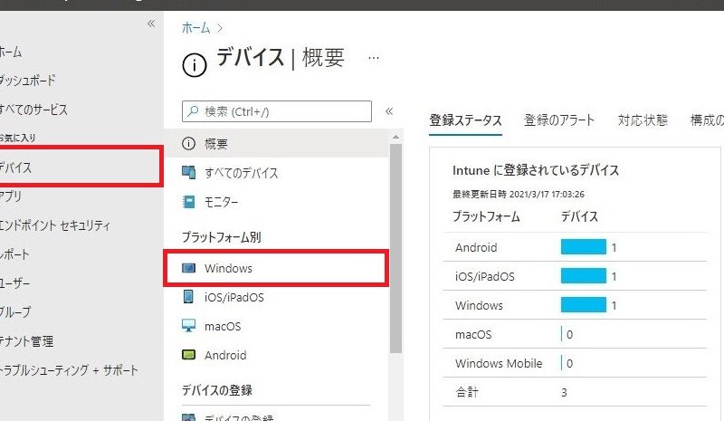Click the macOS monitor icon
The height and width of the screenshot is (421, 724).
[188, 326]
